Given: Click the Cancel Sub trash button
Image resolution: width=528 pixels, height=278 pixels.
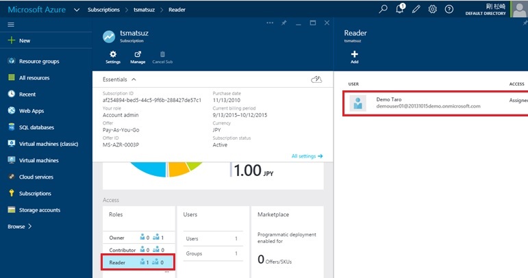Looking at the screenshot, I should (x=162, y=57).
